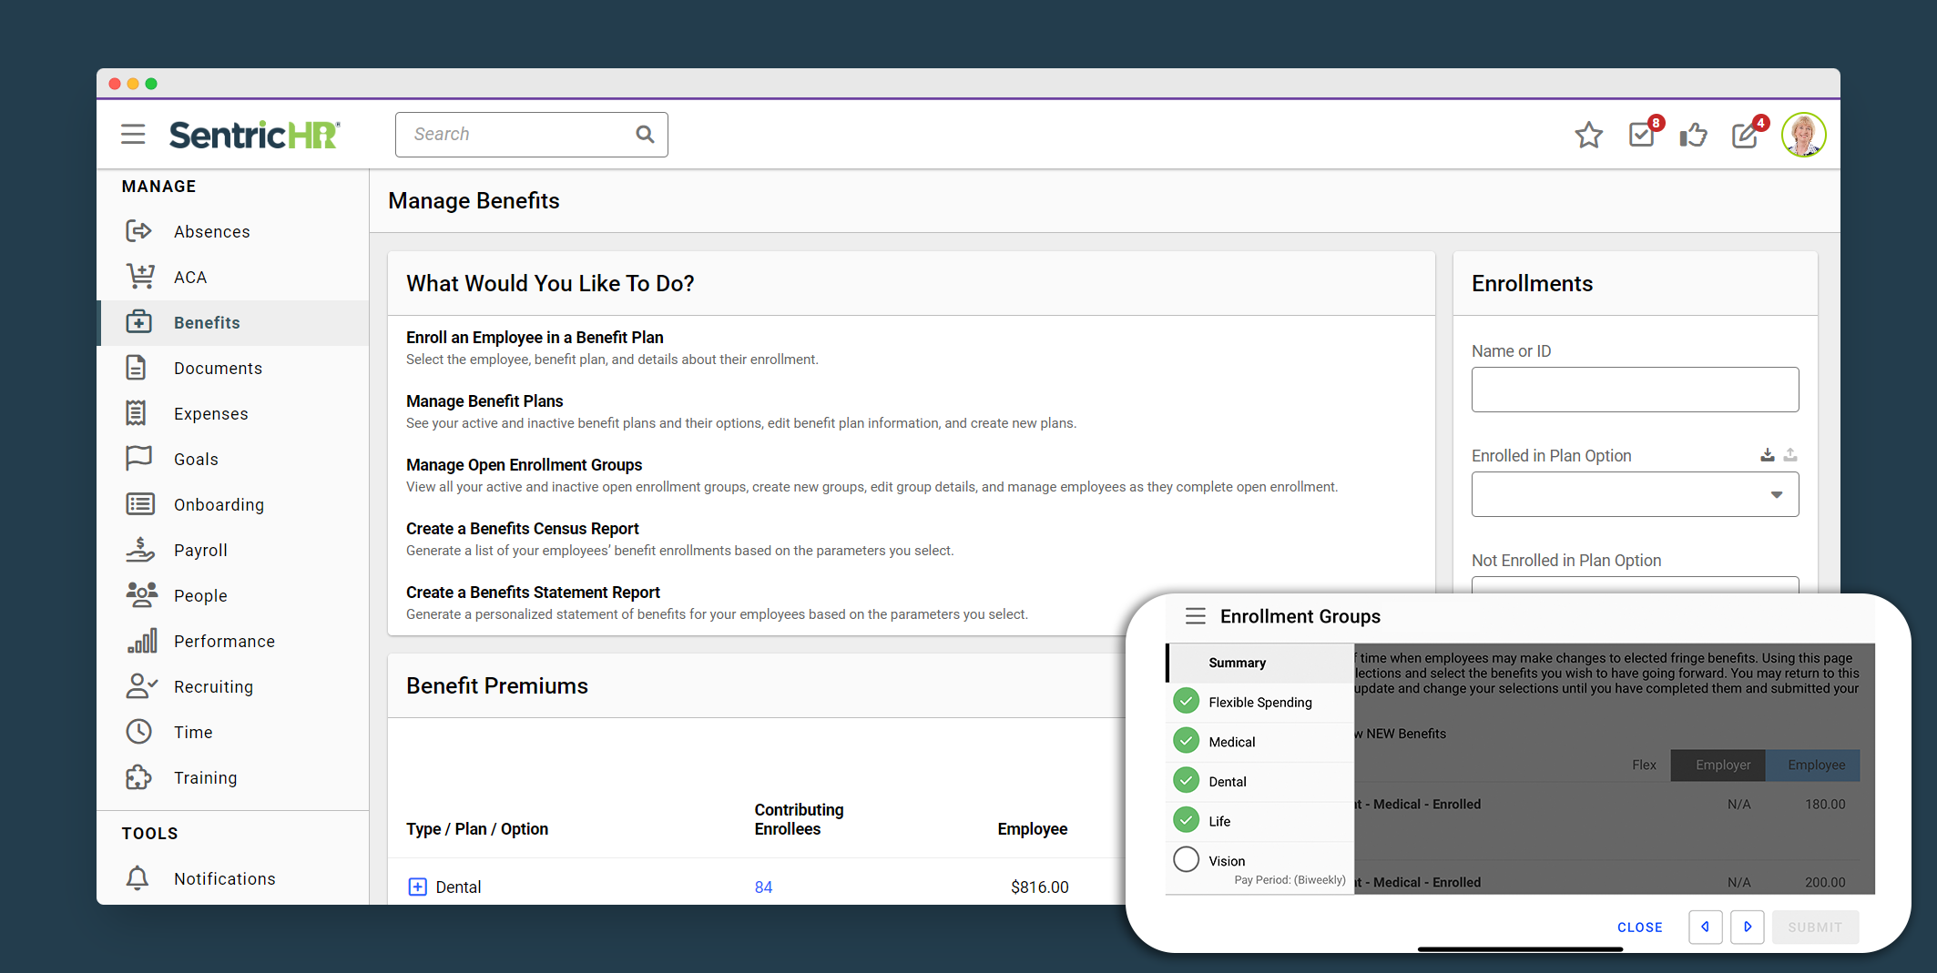The height and width of the screenshot is (973, 1937).
Task: Click the Benefits medical kit icon
Action: coord(138,322)
